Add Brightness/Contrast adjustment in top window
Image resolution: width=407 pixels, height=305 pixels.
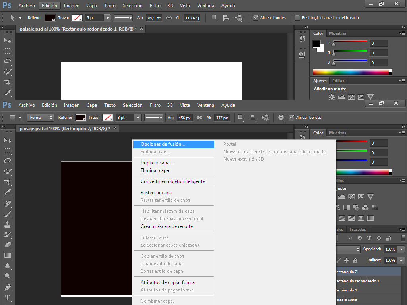click(x=332, y=97)
